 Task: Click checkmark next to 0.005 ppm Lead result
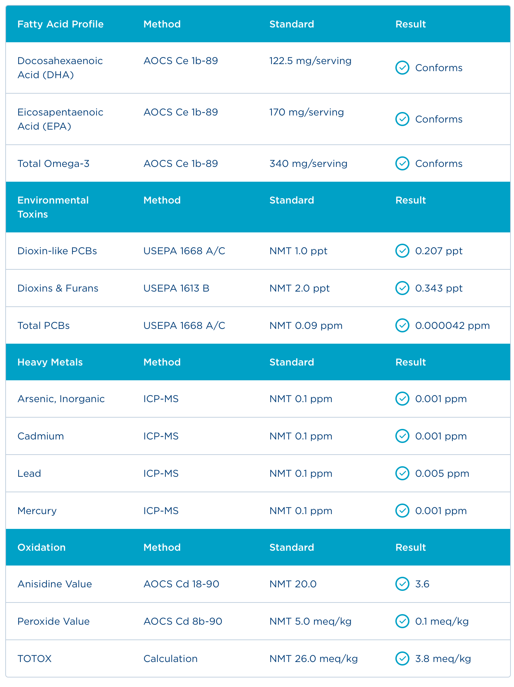402,474
